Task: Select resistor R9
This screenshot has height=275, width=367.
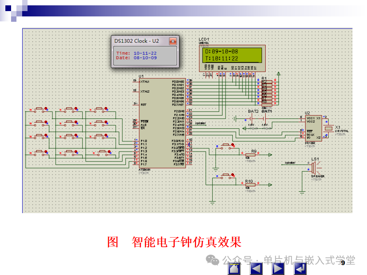Action: point(250,155)
